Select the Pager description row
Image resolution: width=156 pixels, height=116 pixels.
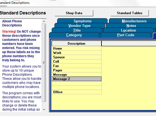coord(77,70)
